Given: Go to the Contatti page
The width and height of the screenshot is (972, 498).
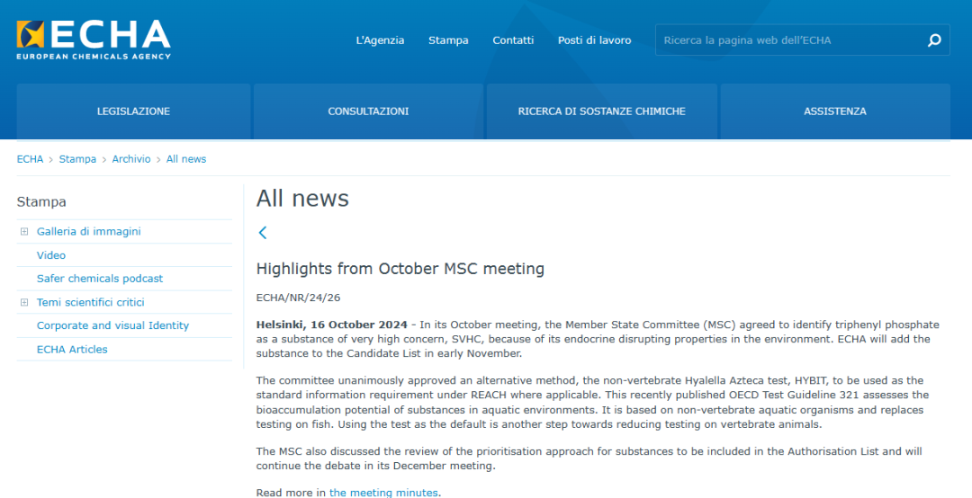Looking at the screenshot, I should click(x=513, y=40).
